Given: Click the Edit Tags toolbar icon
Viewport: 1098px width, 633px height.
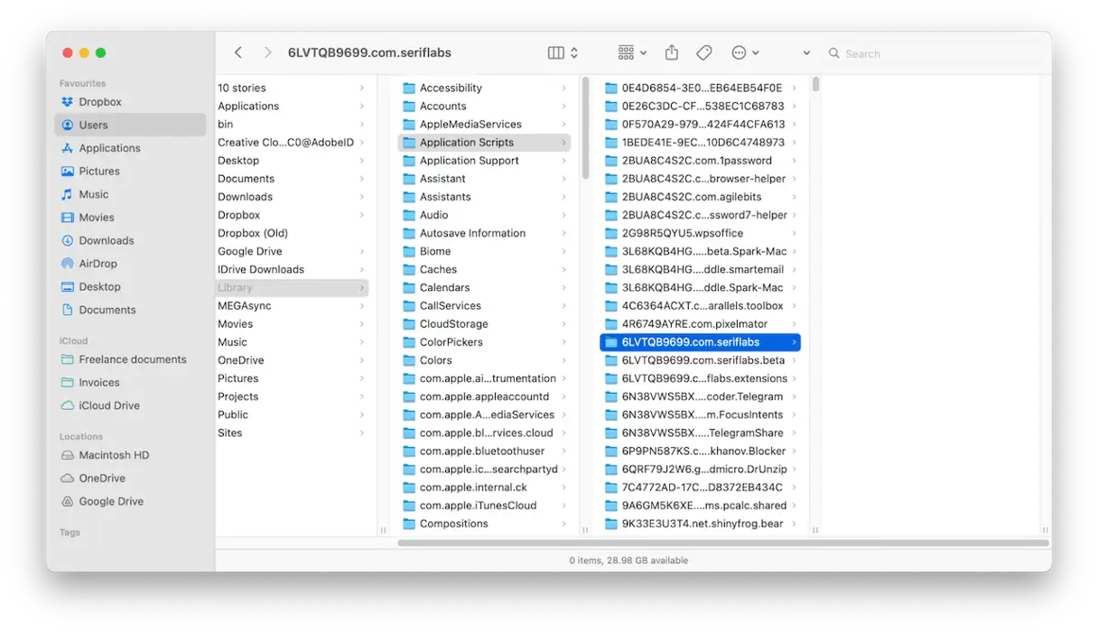Looking at the screenshot, I should click(x=704, y=53).
